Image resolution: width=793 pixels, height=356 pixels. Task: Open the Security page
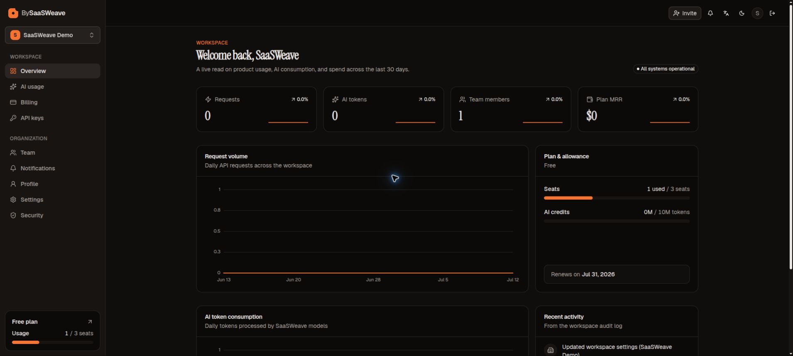point(53,216)
